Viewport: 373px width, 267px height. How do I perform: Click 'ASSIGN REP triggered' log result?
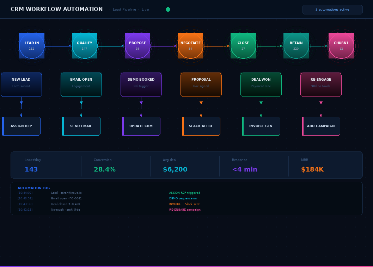pyautogui.click(x=185, y=193)
